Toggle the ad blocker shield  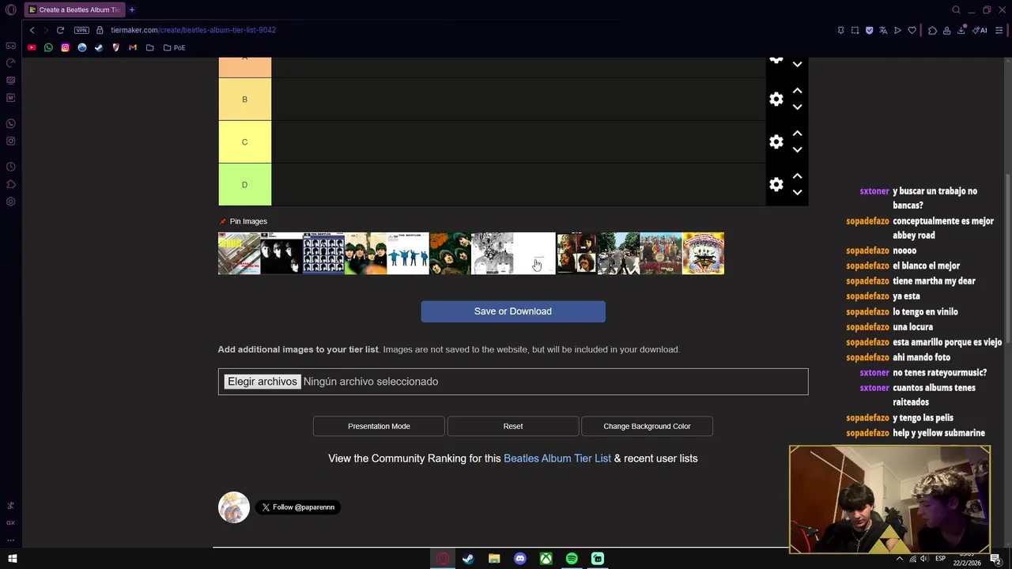point(869,30)
